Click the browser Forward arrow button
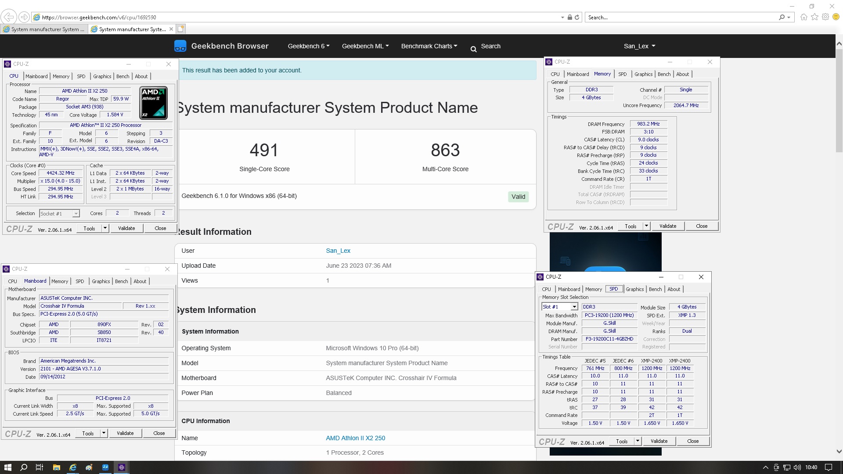 point(24,17)
